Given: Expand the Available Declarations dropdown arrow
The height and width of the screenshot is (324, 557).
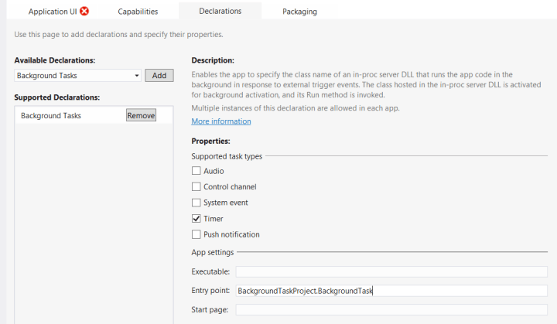Looking at the screenshot, I should (x=137, y=76).
